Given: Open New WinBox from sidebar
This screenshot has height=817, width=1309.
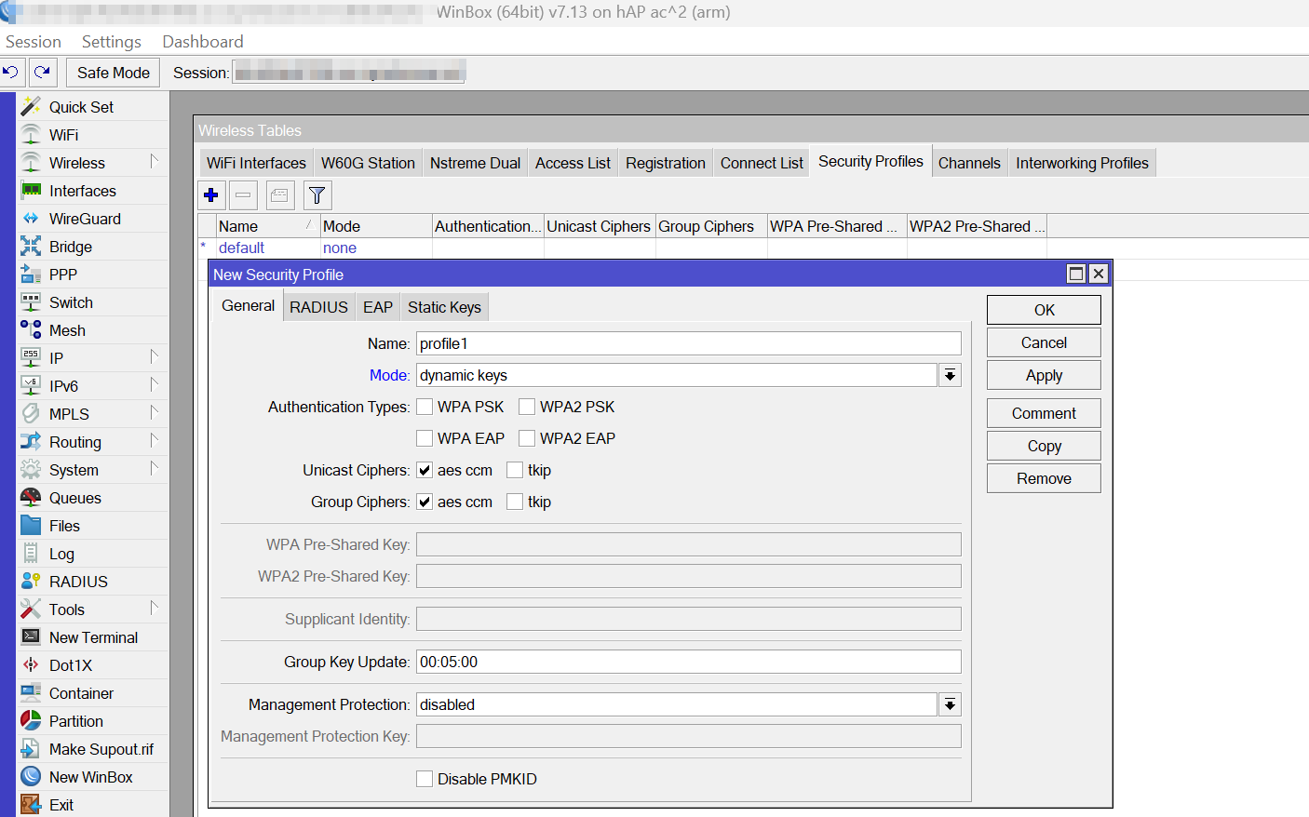Looking at the screenshot, I should point(93,777).
